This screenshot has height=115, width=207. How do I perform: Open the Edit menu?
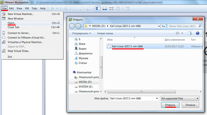point(11,9)
